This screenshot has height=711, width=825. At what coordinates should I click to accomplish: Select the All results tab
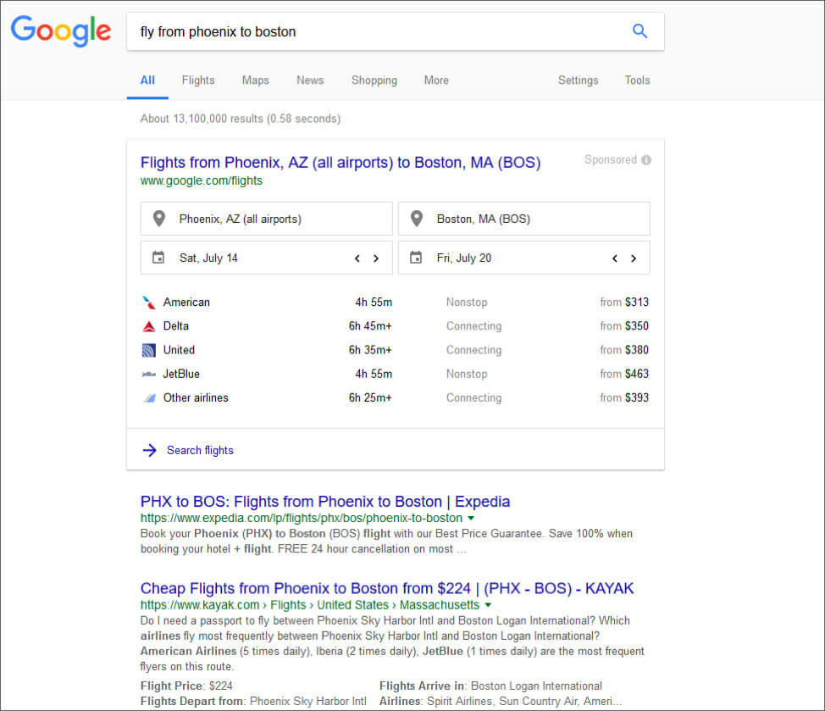pos(147,80)
